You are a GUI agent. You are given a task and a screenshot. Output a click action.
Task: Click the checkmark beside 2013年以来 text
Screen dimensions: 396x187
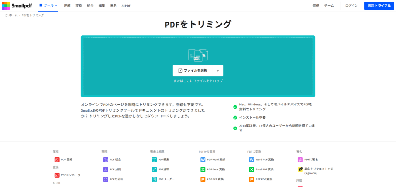coord(235,128)
